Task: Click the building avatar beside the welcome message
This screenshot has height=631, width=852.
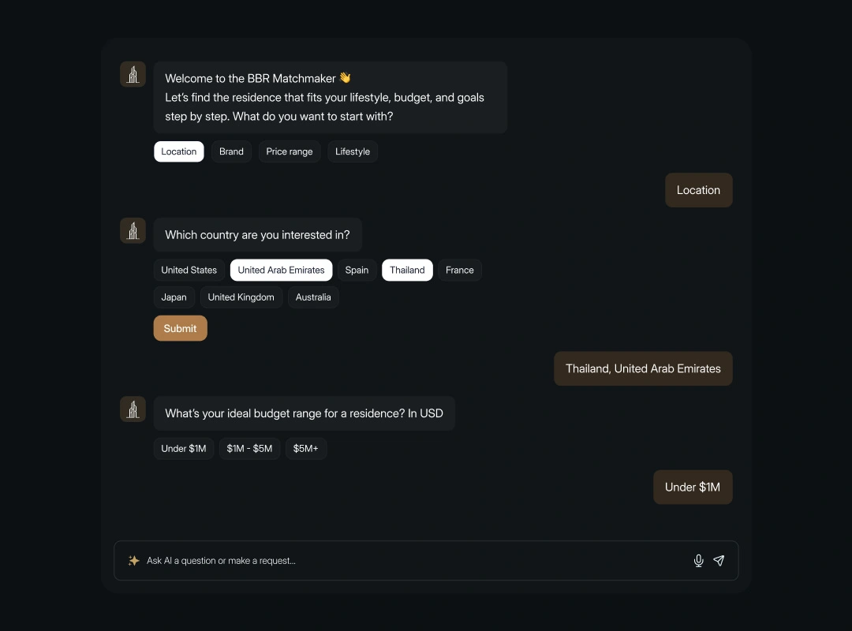Action: pos(133,75)
